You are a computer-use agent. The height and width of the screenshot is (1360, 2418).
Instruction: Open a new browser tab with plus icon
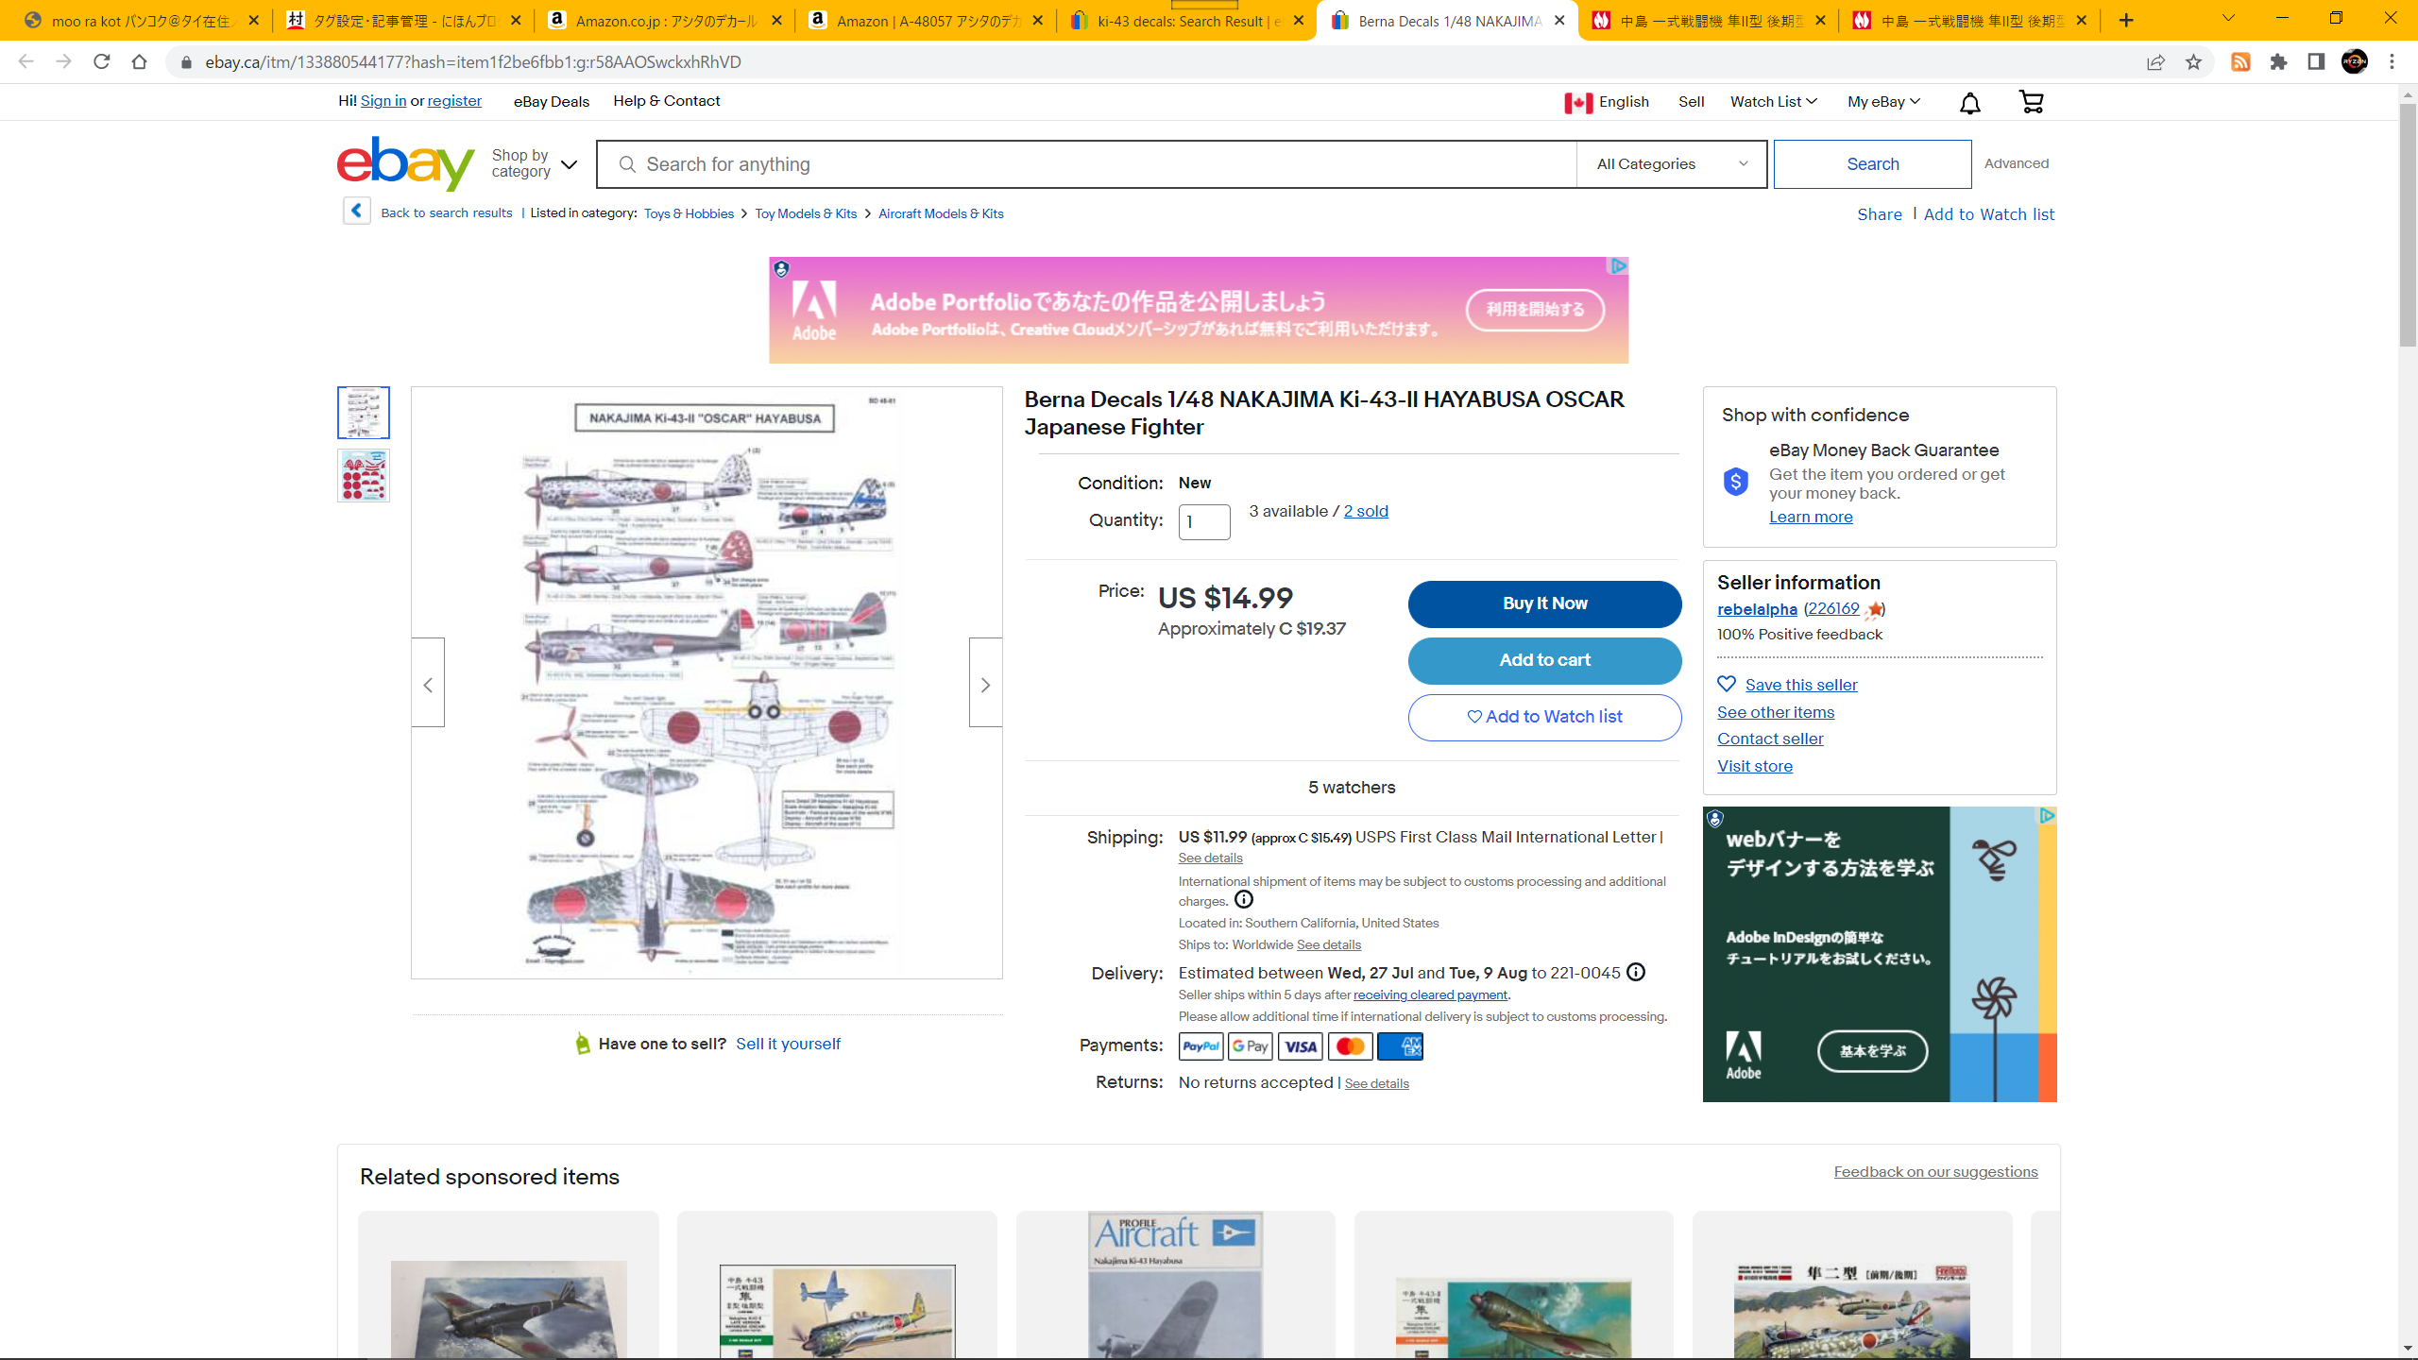point(2126,20)
